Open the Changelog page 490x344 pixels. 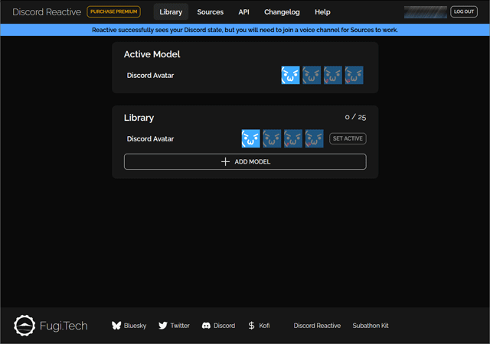pos(282,12)
